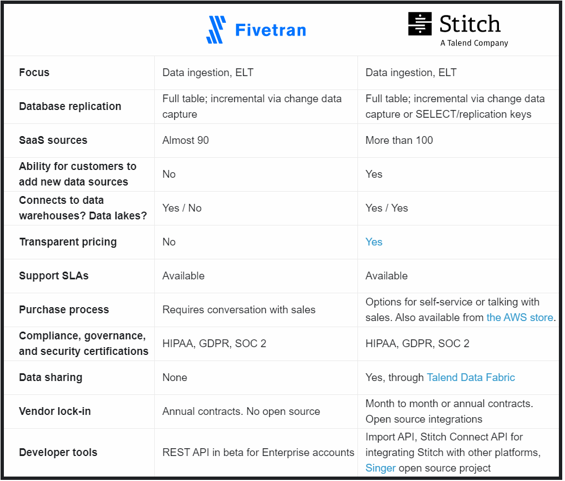Click the Transparent pricing row label
Screen dimensions: 565x481
coord(68,242)
